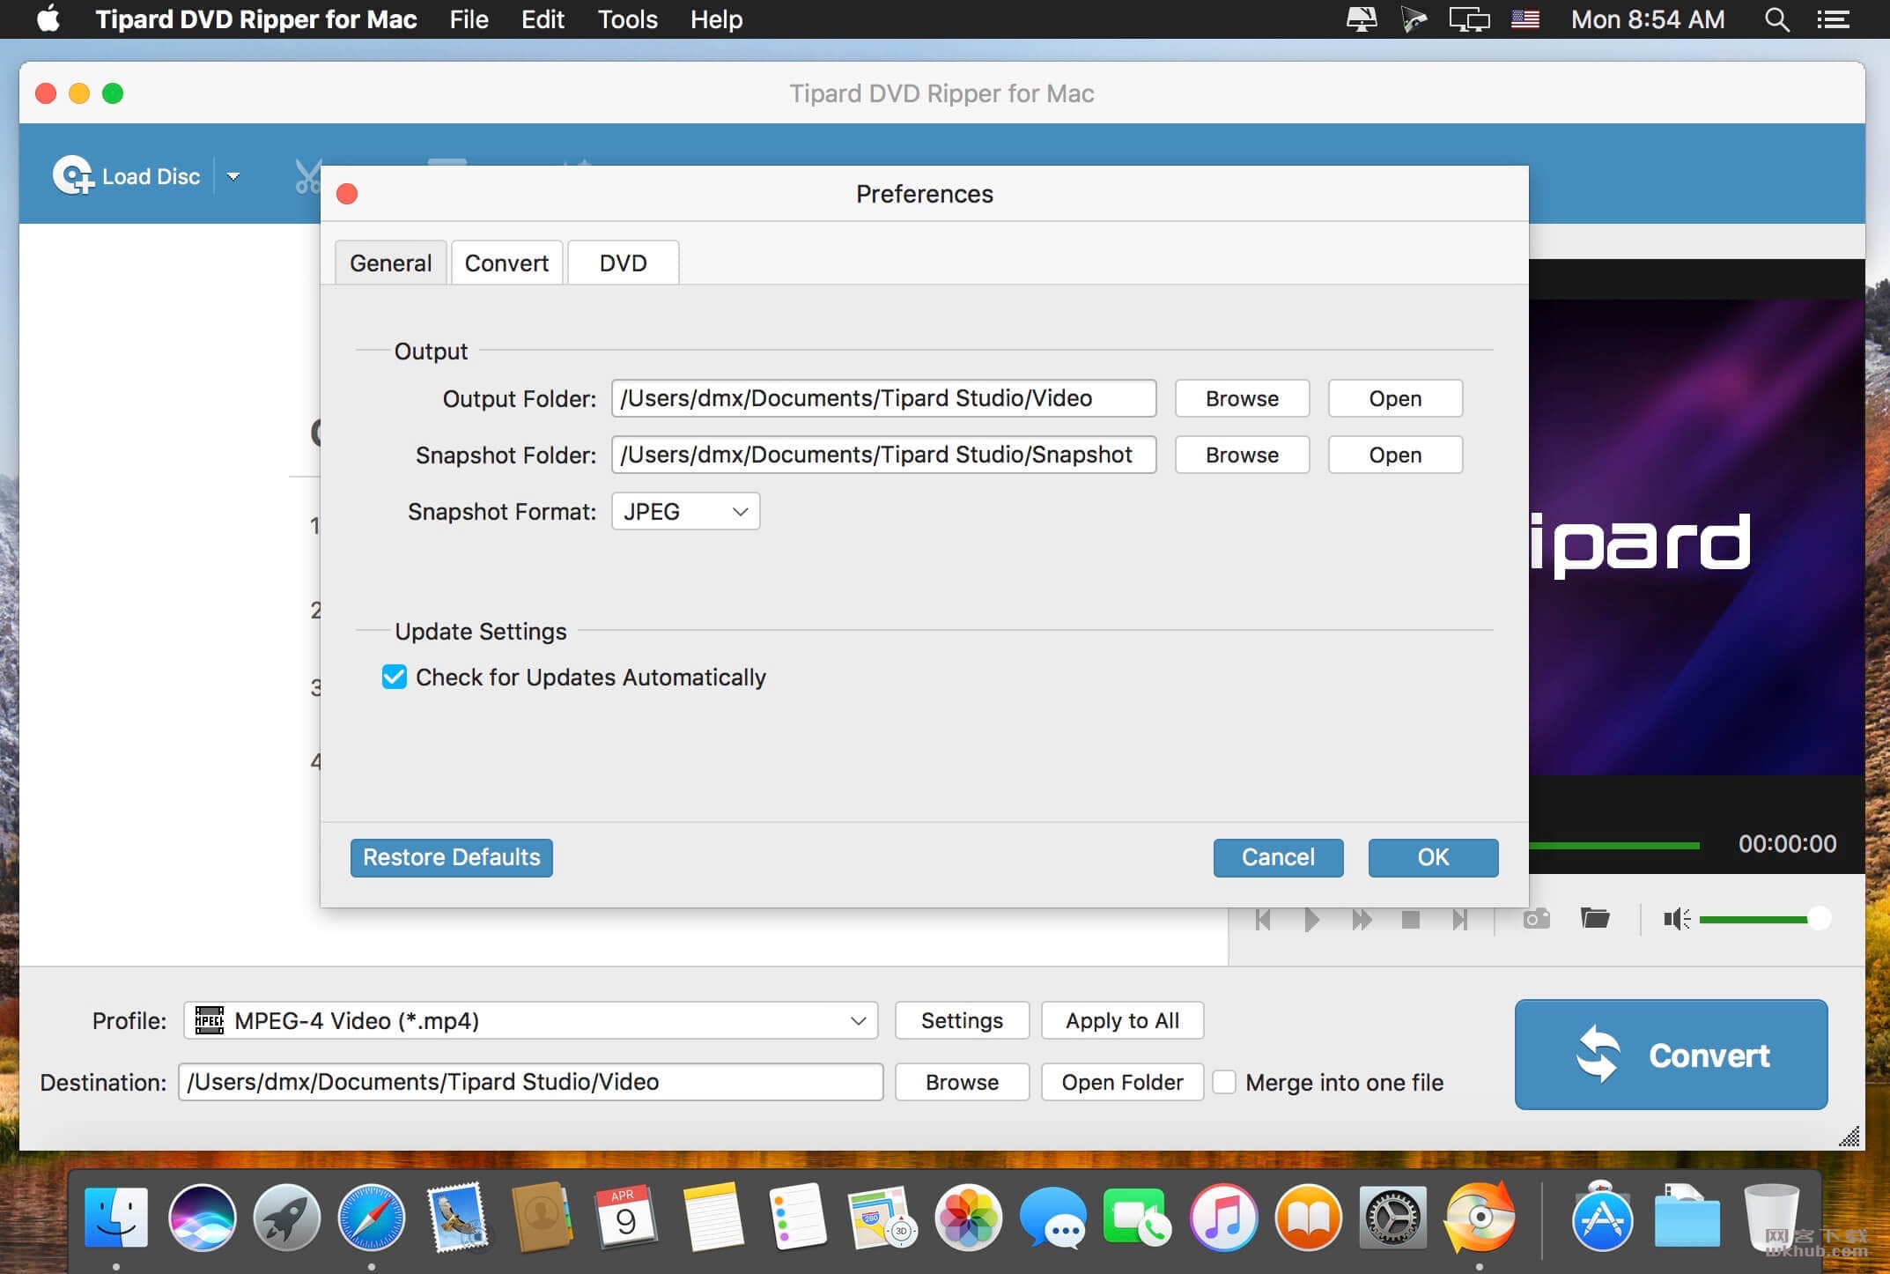Click the Stop playback button

[x=1410, y=919]
